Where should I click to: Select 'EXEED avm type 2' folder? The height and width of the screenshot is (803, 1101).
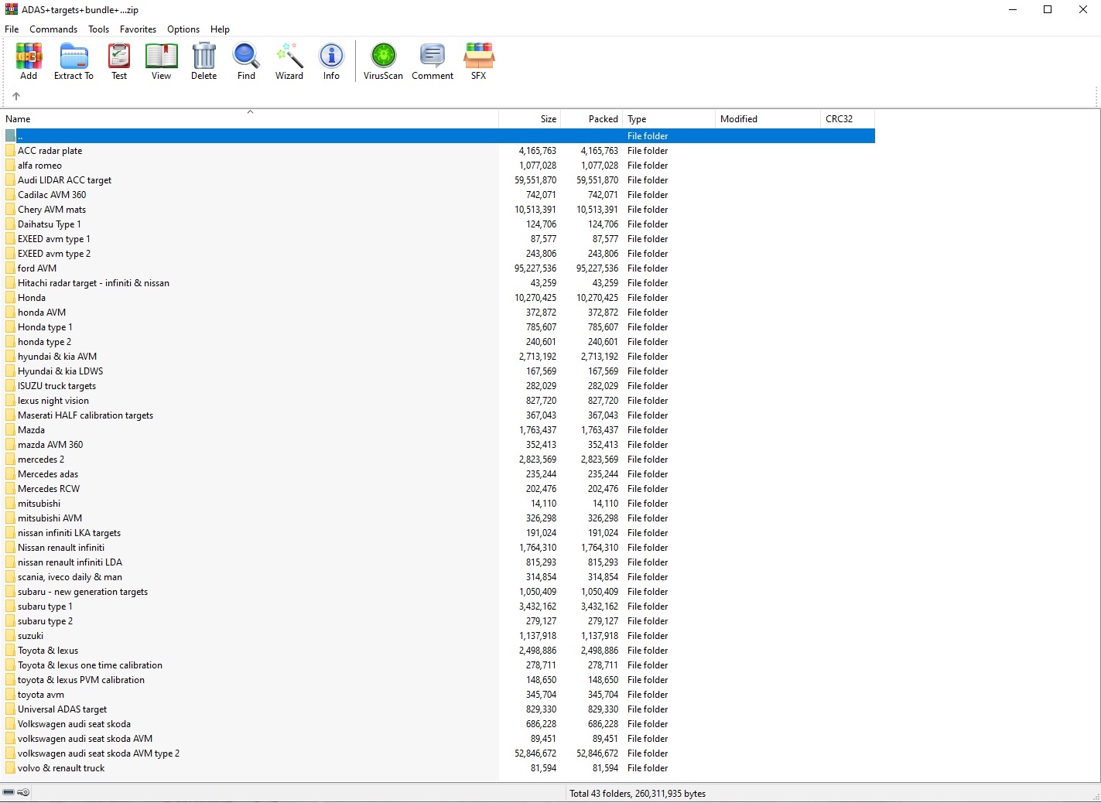[54, 254]
